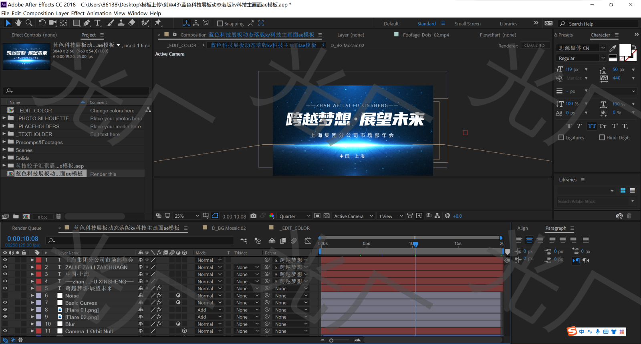641x344 pixels.
Task: Choose the Rectangle shape tool
Action: click(76, 23)
